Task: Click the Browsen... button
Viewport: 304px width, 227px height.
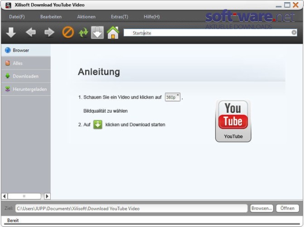Action: tap(261, 208)
